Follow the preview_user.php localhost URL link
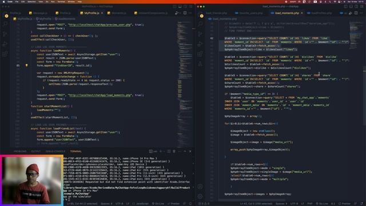The height and width of the screenshot is (206, 366). point(100,25)
